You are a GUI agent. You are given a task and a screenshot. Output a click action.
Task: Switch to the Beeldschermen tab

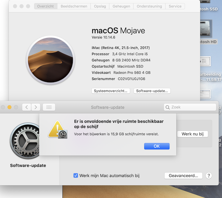(74, 6)
